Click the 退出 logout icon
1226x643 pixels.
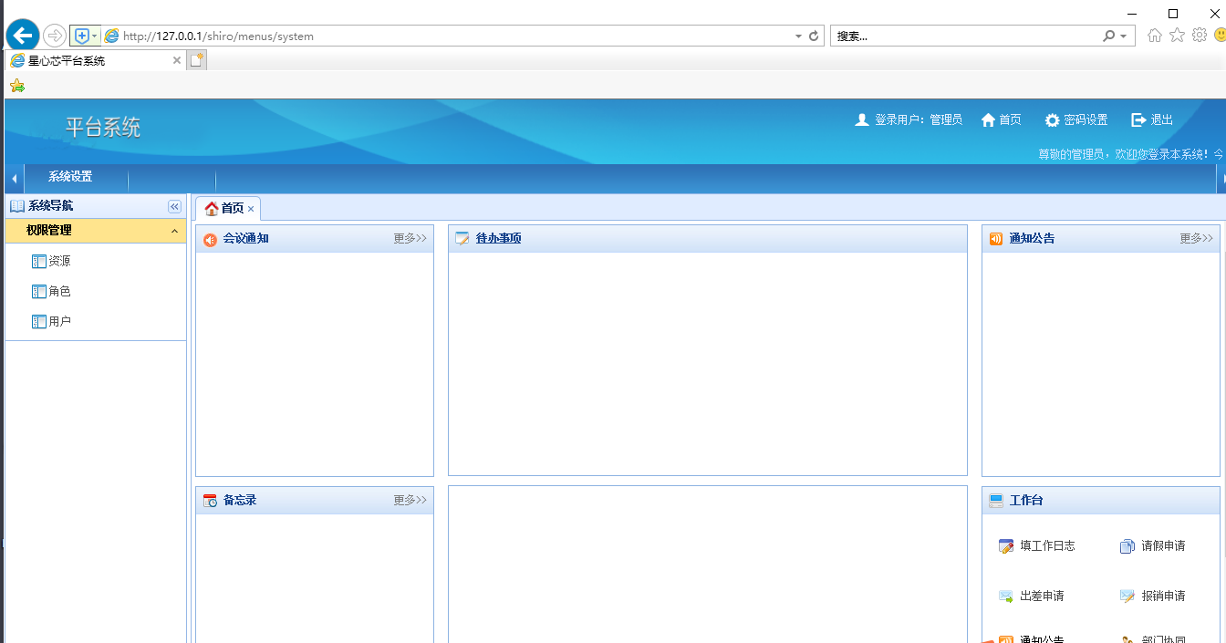coord(1138,120)
